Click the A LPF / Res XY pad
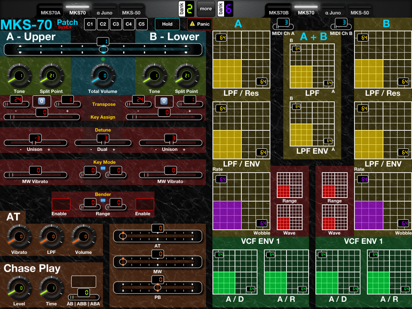 (x=241, y=60)
